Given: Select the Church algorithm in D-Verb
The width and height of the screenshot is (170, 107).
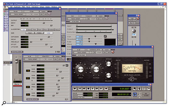Looking at the screenshot, I should pos(29,30).
